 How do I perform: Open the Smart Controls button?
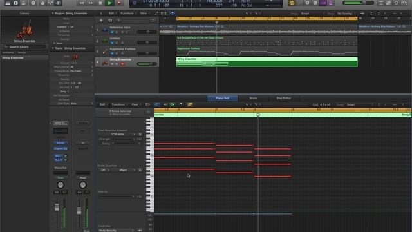[42, 3]
